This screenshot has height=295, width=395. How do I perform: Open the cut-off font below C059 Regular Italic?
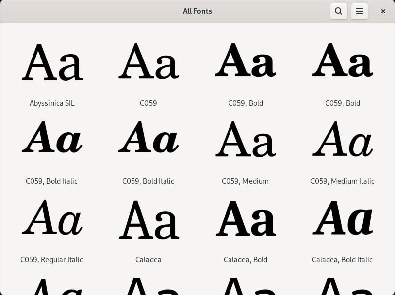pos(52,286)
